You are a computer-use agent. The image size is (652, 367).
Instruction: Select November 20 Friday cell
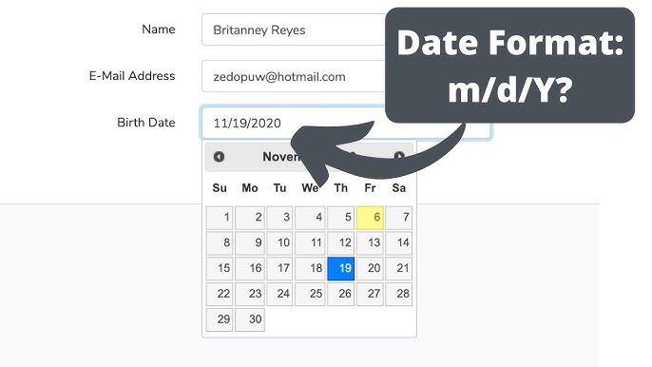pos(370,268)
